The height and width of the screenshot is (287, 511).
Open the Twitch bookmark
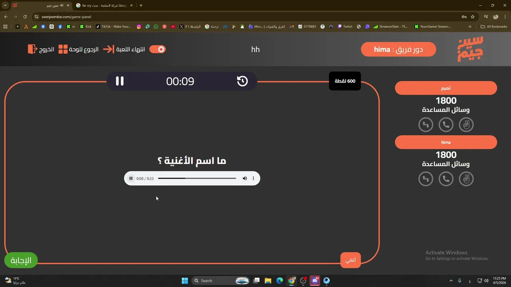345,27
